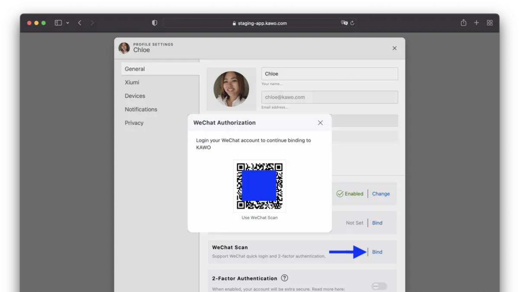The width and height of the screenshot is (519, 292).
Task: Select the Chloe name input field
Action: click(x=330, y=74)
